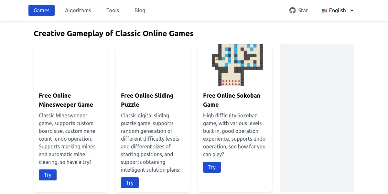Click the GitHub logo icon
The height and width of the screenshot is (194, 388).
[x=292, y=10]
